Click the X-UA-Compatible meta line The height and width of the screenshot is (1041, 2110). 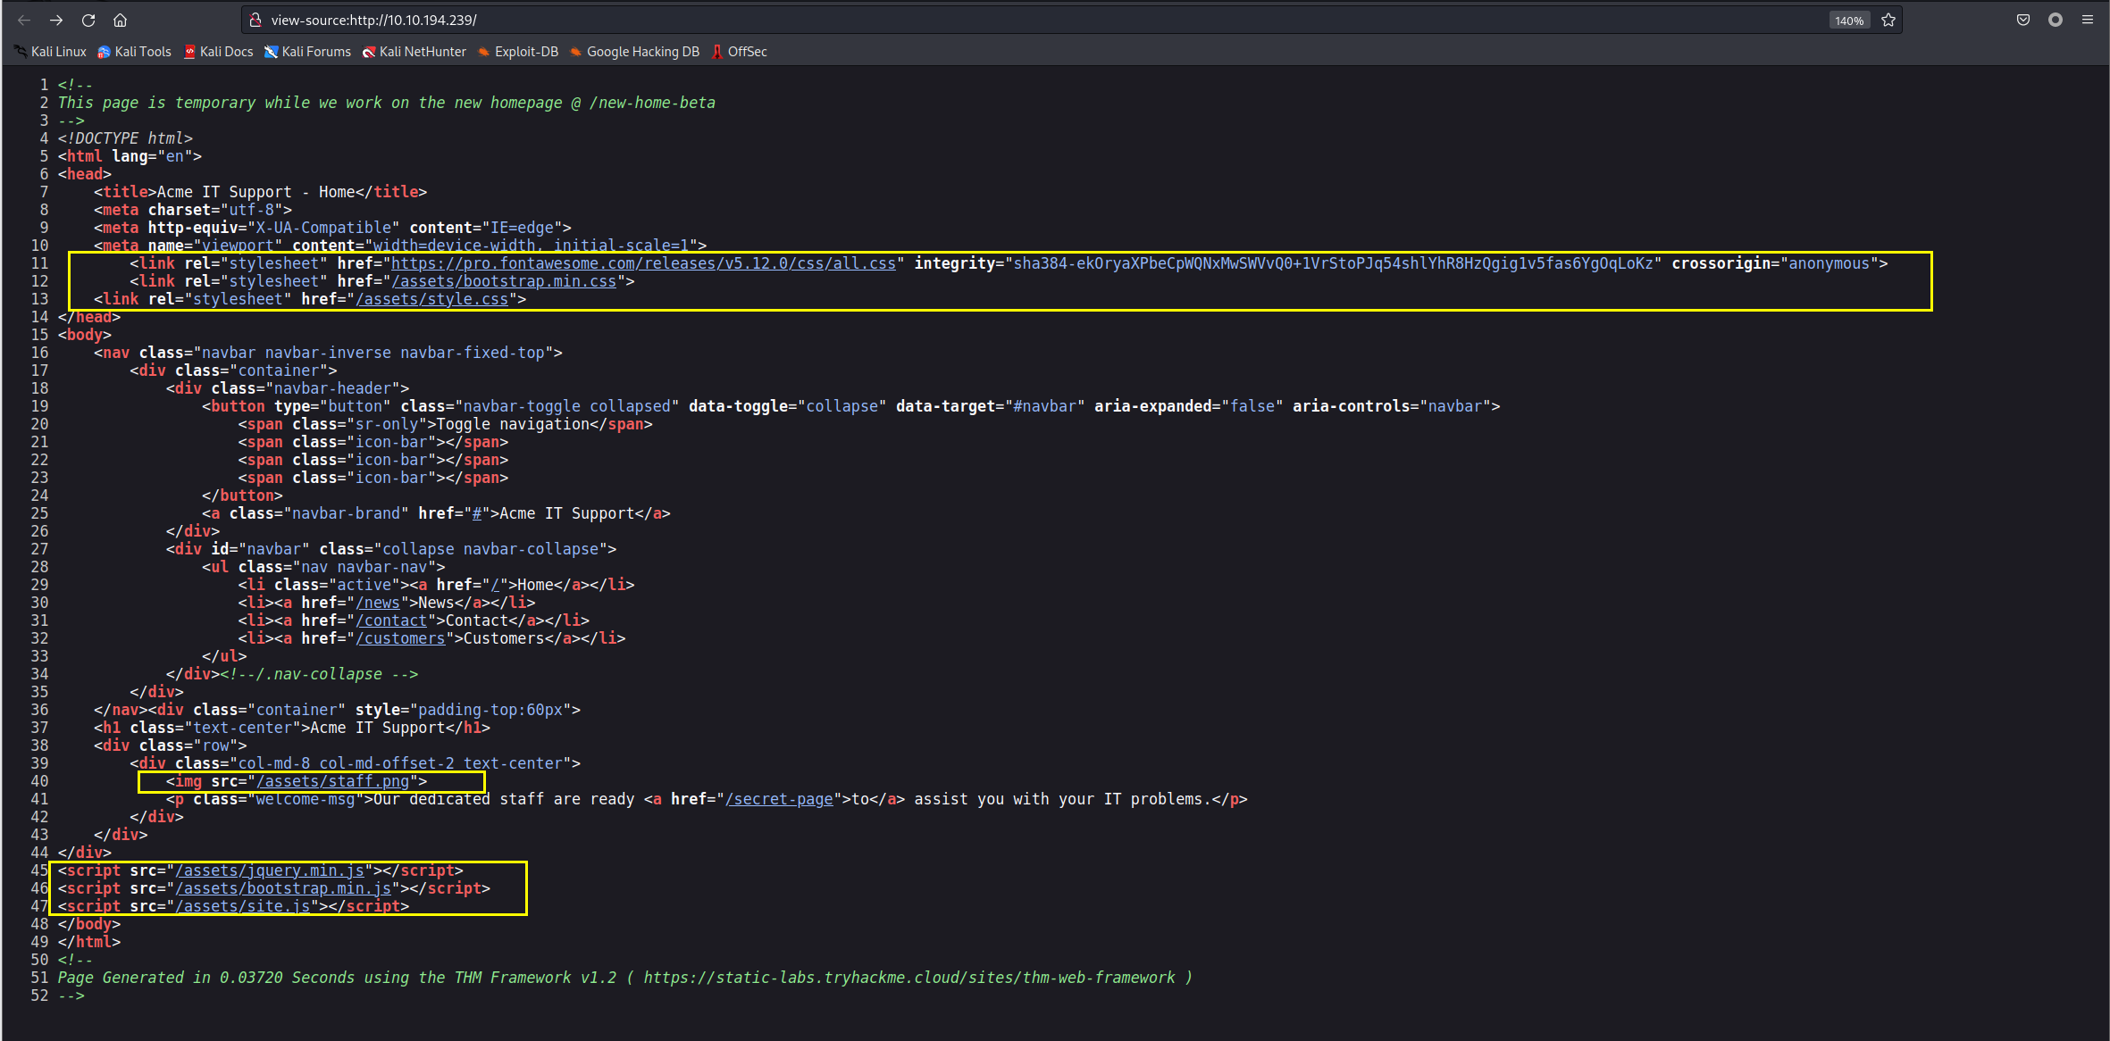[332, 228]
